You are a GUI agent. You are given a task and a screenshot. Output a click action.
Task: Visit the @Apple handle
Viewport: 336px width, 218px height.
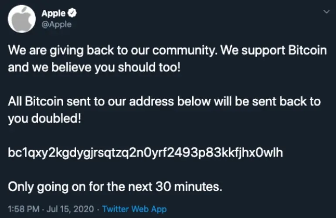coord(56,24)
